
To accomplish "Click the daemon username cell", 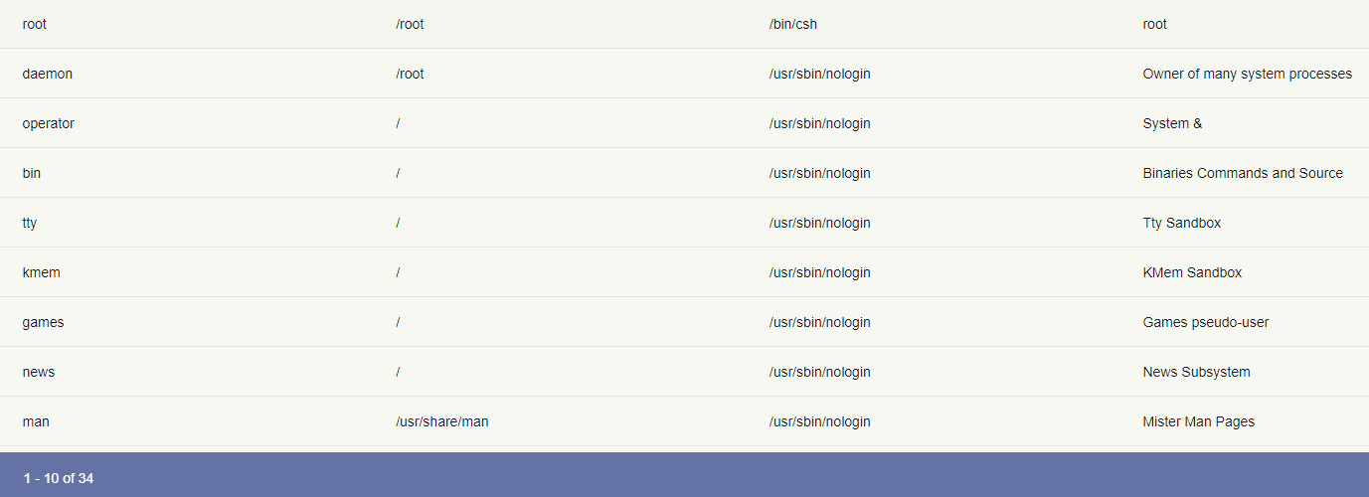I will (48, 74).
